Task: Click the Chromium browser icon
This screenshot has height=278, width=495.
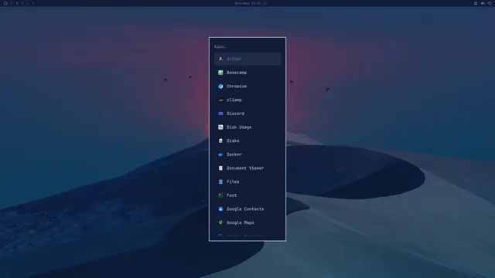Action: [220, 86]
